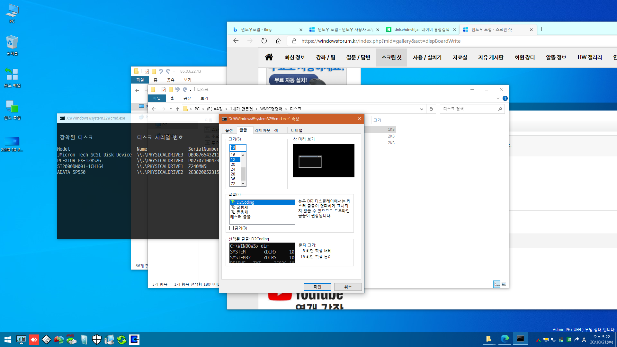Open the 2020-10-2... image file on desktop
The image size is (617, 347).
tap(12, 144)
